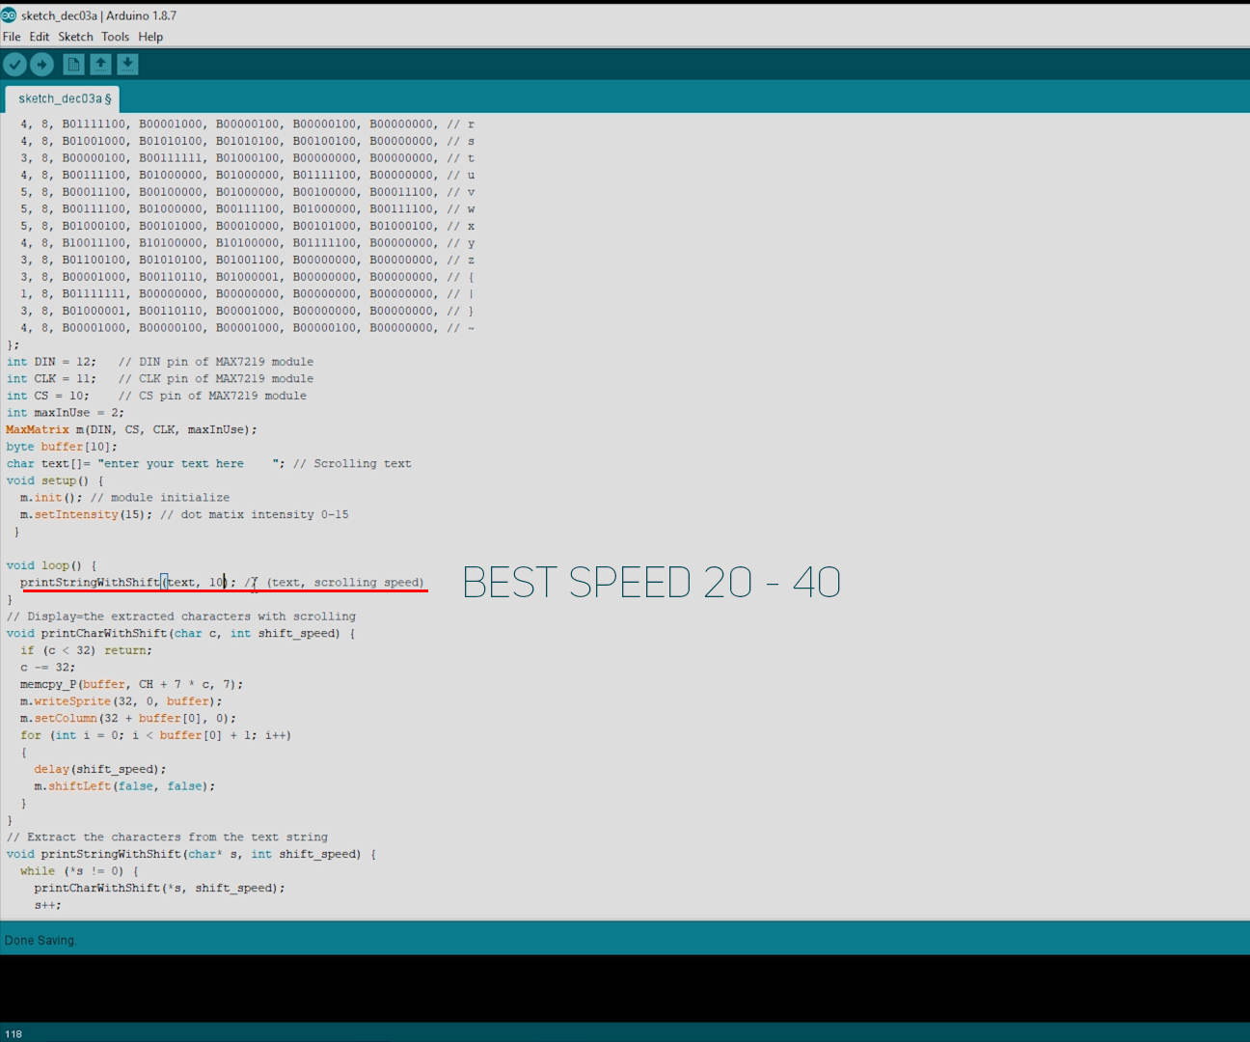Click the 'delay(shift_speed);' line
The width and height of the screenshot is (1250, 1042).
(x=100, y=770)
